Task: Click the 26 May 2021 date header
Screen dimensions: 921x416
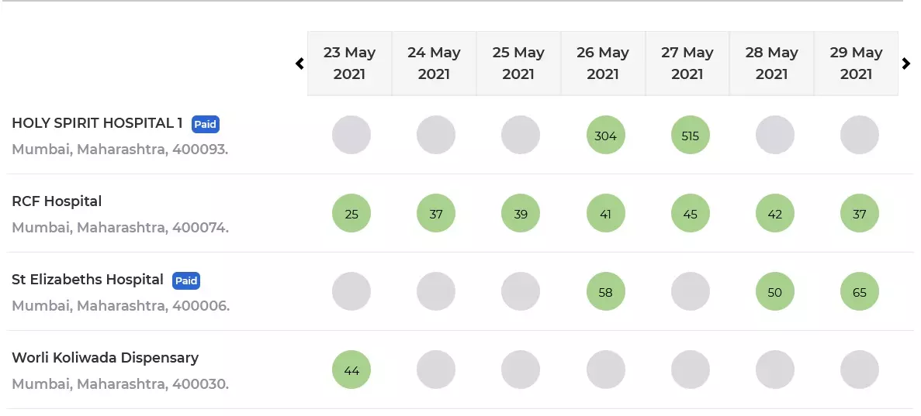Action: coord(603,64)
